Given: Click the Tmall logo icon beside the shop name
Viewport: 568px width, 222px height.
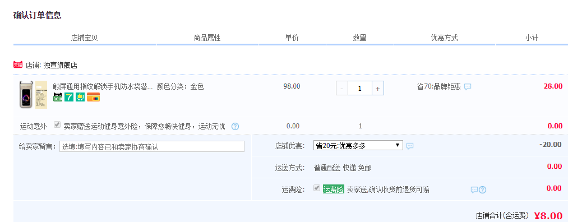Looking at the screenshot, I should tap(18, 65).
